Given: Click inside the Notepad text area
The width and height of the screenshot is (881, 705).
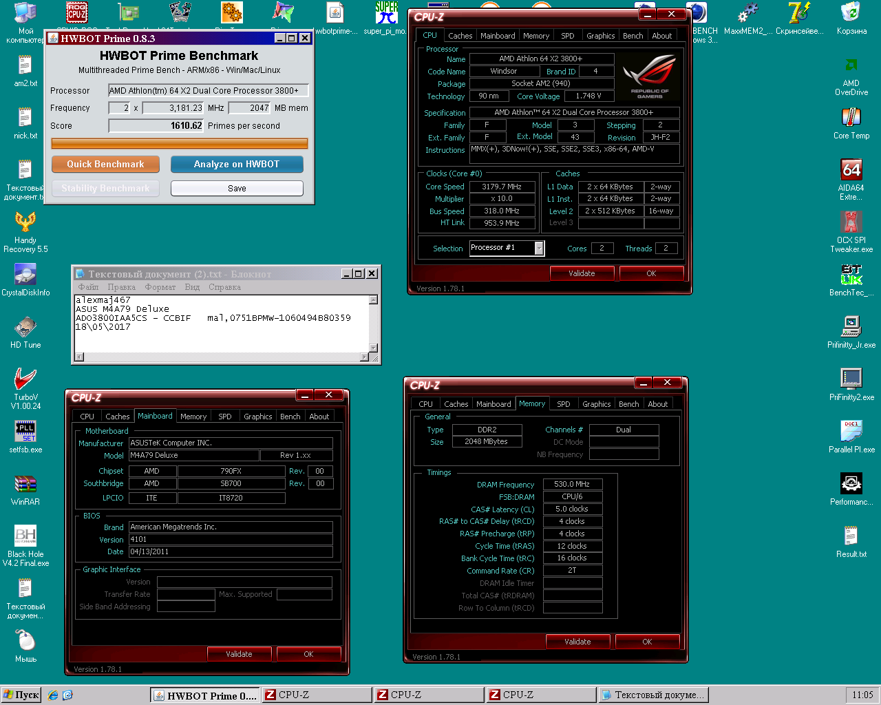Looking at the screenshot, I should (x=222, y=324).
